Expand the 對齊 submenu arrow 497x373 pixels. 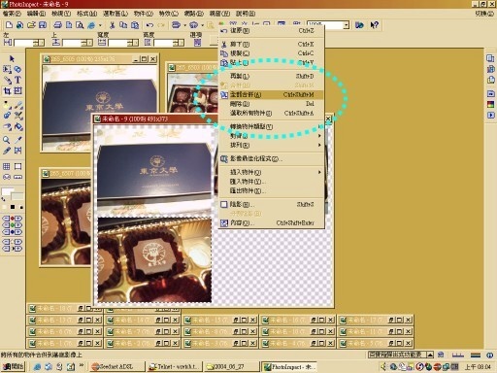pos(319,136)
